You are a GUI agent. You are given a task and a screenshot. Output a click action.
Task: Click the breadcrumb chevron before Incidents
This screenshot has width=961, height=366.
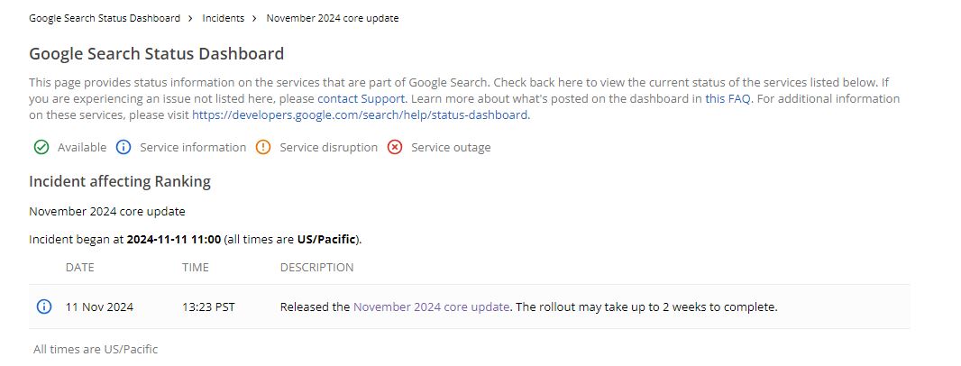[x=191, y=18]
